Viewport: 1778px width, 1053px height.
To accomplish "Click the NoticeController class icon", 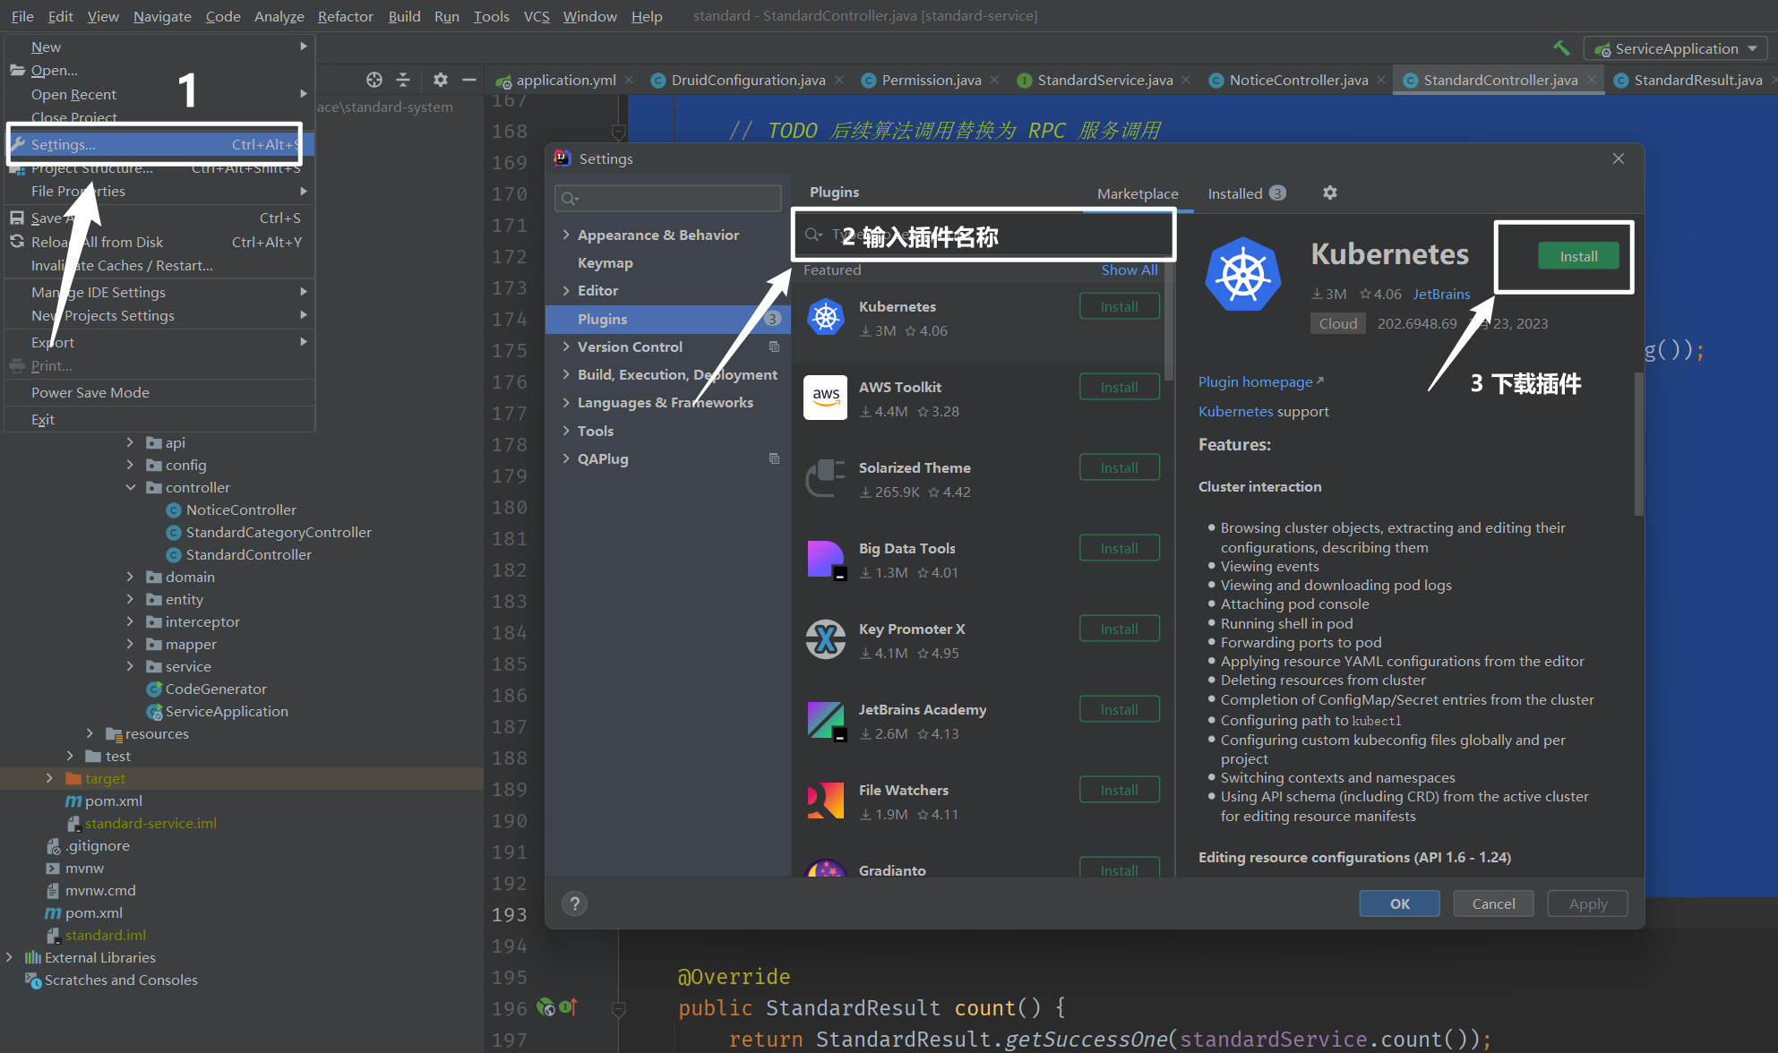I will (174, 509).
